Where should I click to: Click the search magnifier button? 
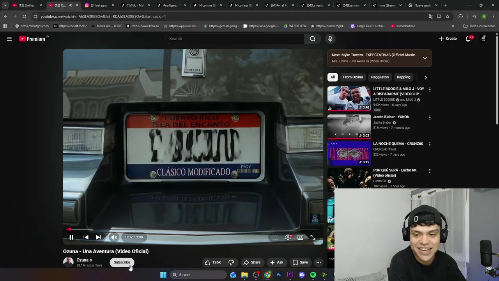(313, 39)
